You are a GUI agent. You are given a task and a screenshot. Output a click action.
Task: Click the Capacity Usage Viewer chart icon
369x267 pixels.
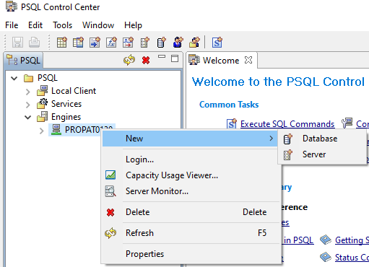pos(110,175)
